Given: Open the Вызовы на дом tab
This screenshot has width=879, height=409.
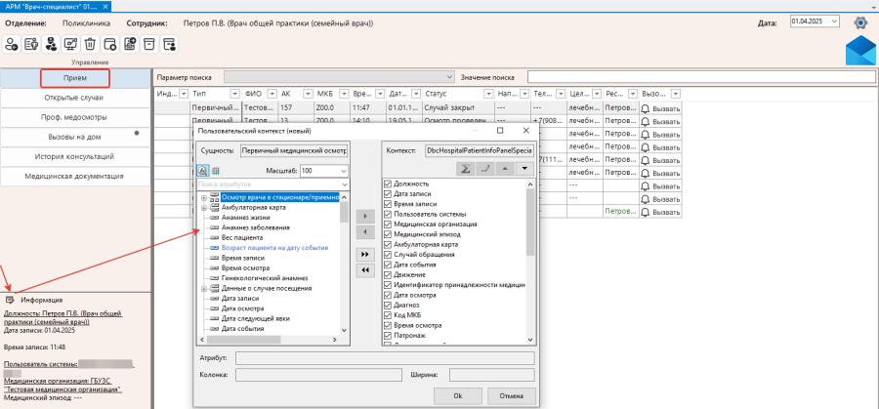Looking at the screenshot, I should click(x=75, y=138).
